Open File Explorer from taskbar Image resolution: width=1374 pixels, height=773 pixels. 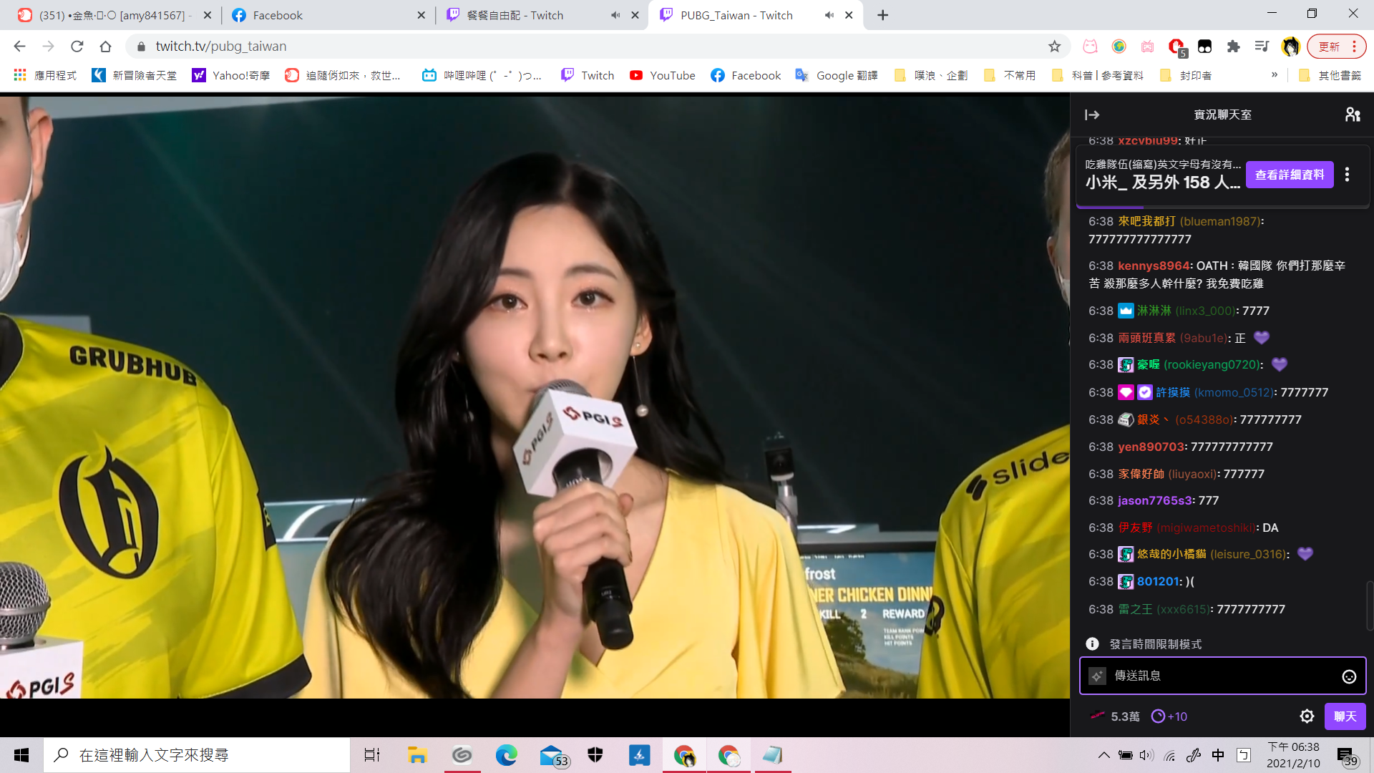417,755
